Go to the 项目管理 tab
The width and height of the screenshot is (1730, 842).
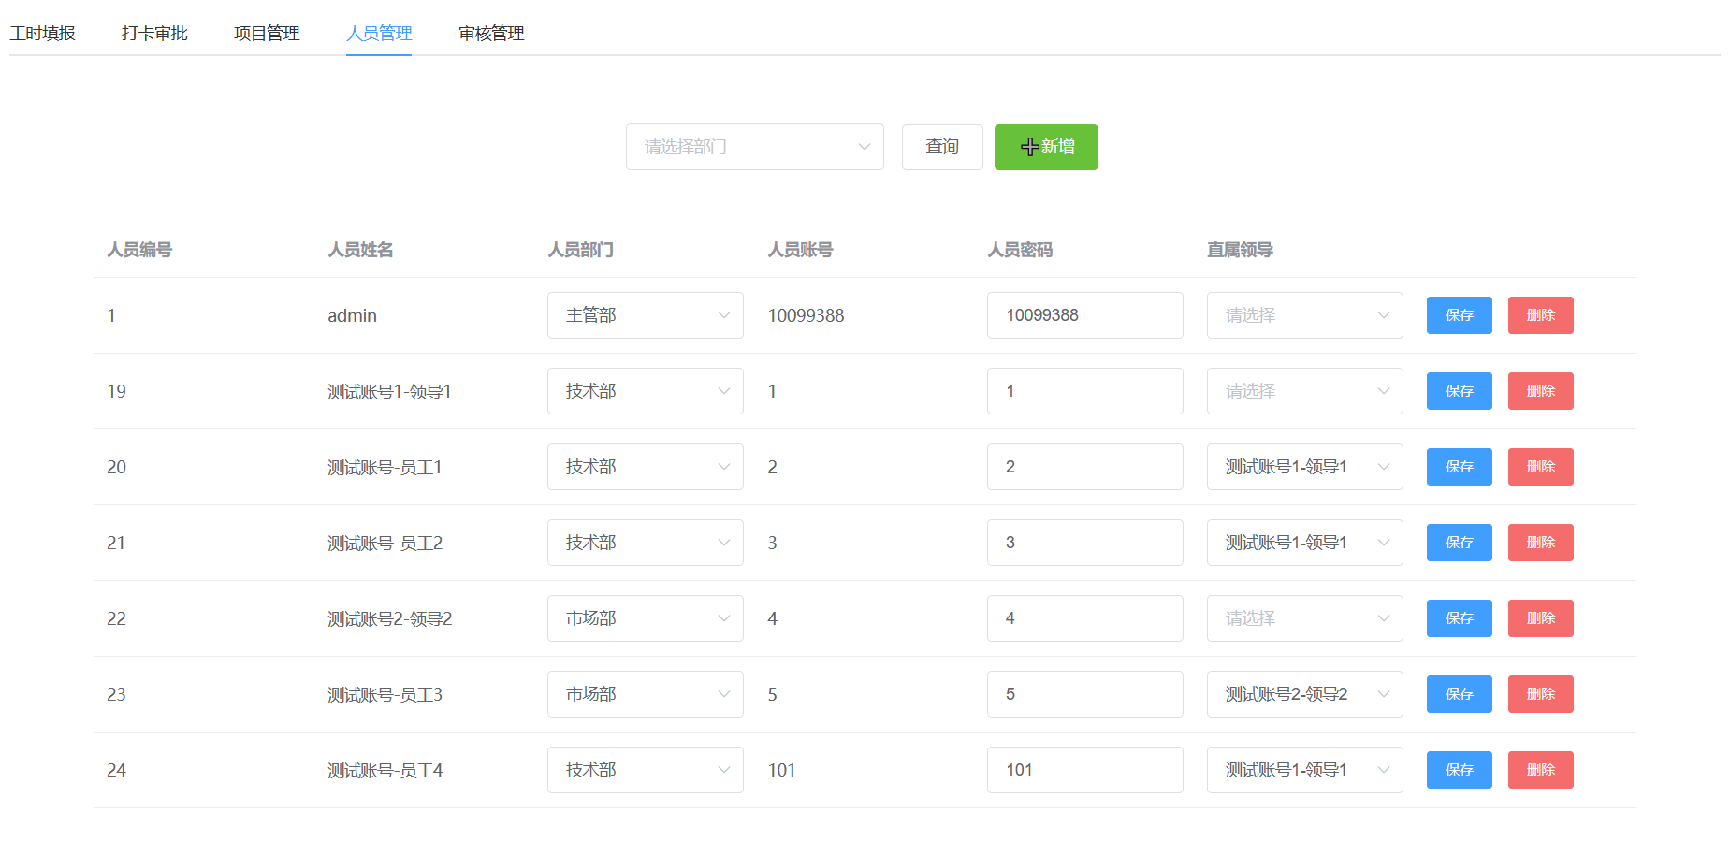267,34
